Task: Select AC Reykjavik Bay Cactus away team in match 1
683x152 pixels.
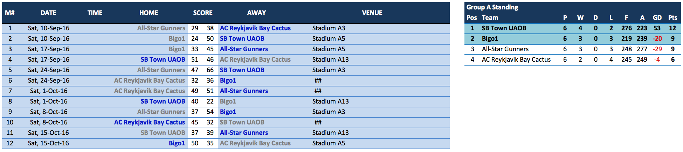Action: [x=255, y=28]
